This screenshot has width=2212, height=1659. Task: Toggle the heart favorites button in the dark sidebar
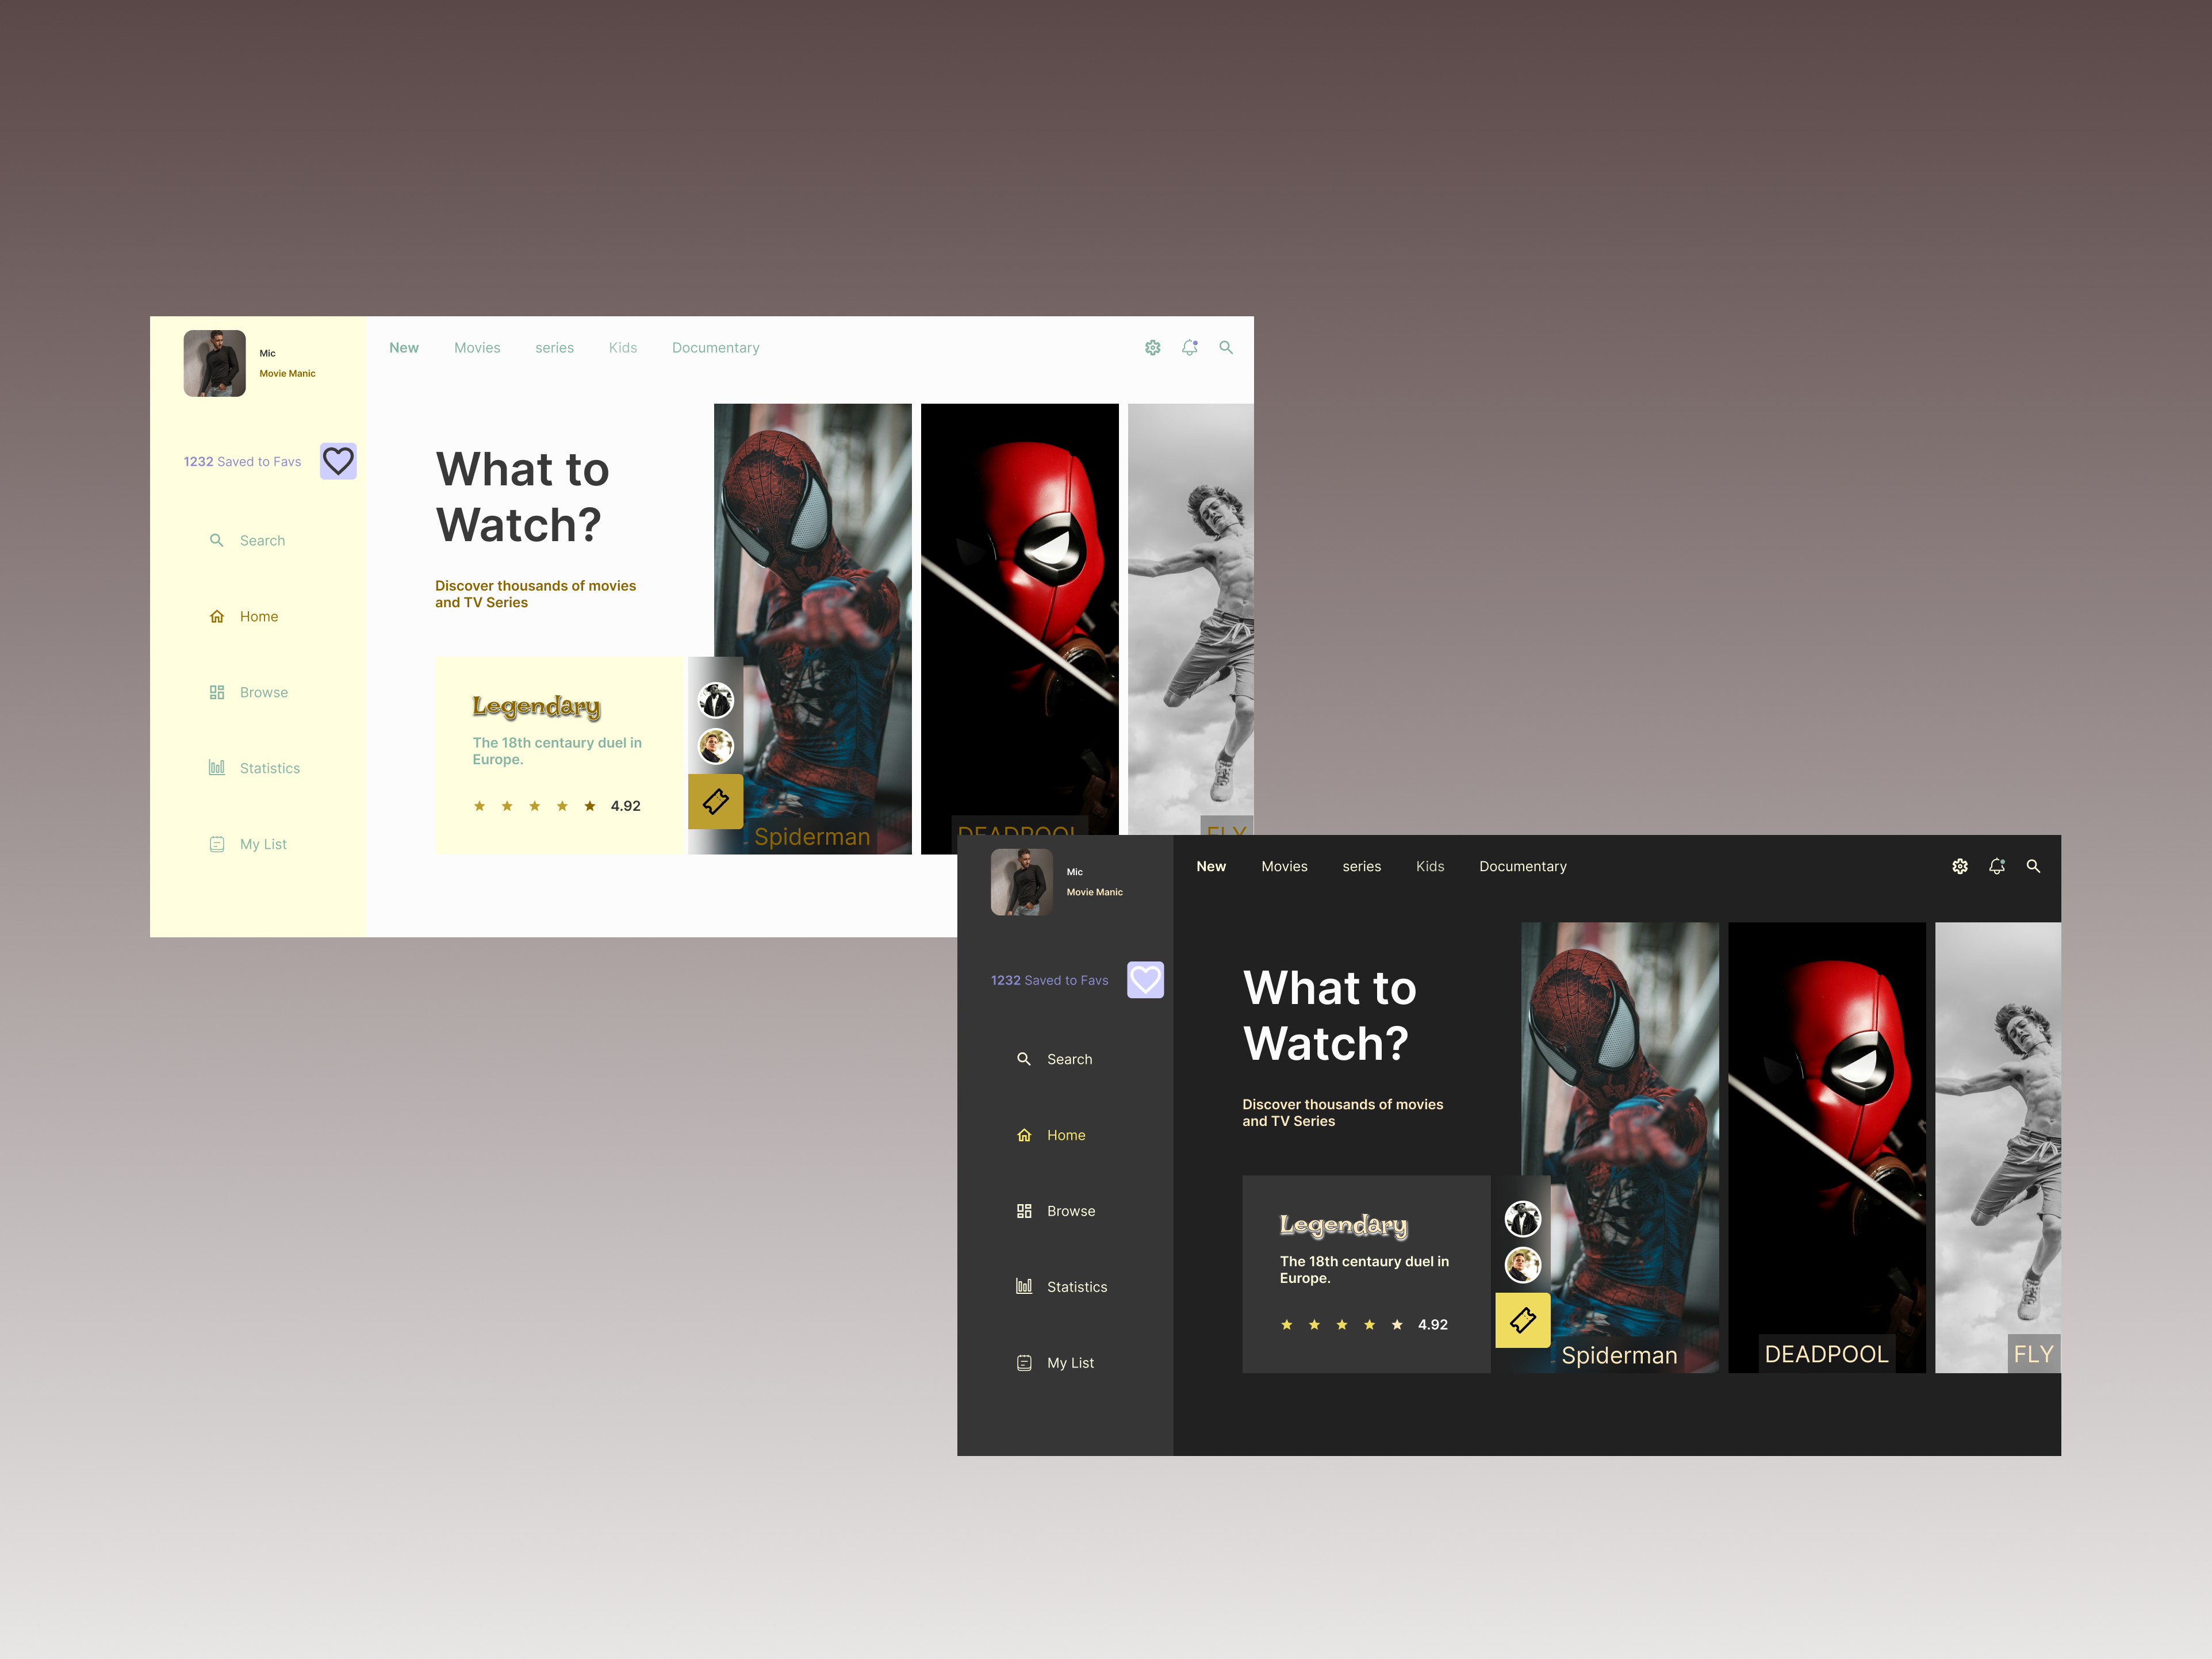pos(1145,980)
